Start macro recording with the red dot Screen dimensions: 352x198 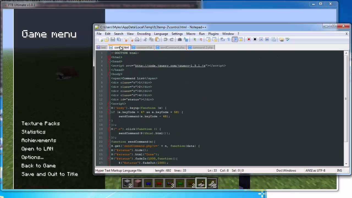click(x=249, y=39)
